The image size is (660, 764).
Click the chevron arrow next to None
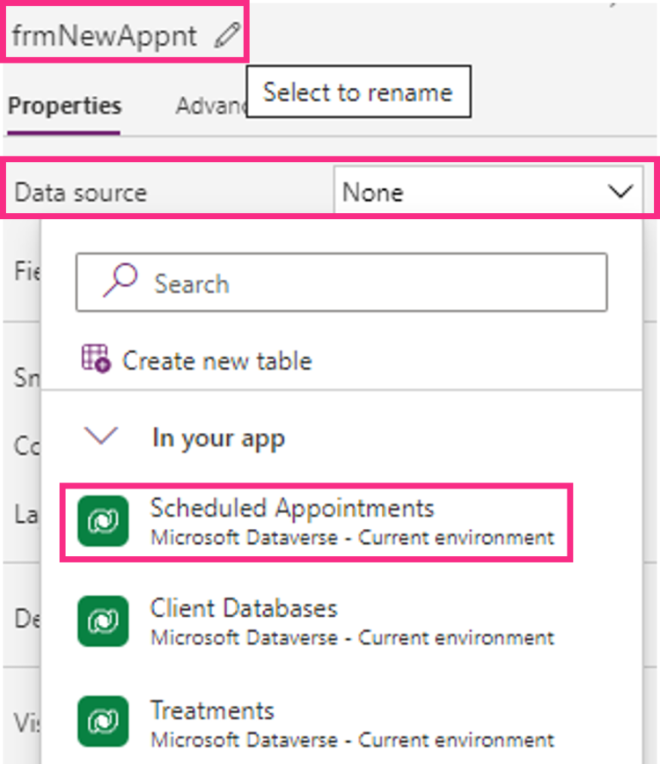click(x=621, y=191)
